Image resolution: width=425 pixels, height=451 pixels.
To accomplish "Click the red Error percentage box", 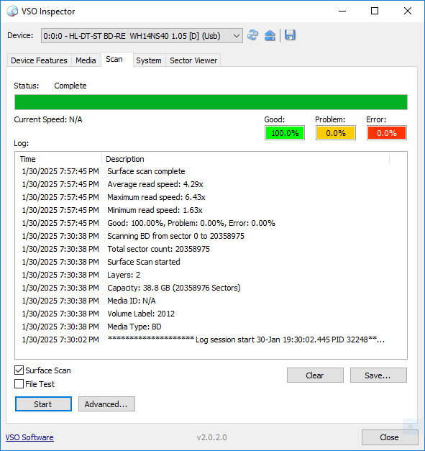I will coord(387,133).
